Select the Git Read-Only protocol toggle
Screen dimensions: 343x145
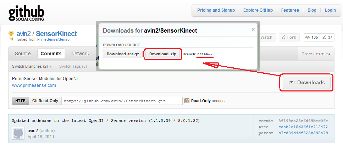(x=45, y=101)
